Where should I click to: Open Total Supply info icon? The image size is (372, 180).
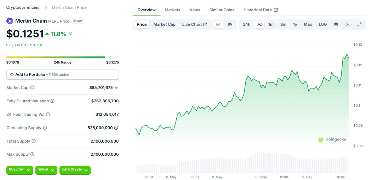[x=34, y=141]
